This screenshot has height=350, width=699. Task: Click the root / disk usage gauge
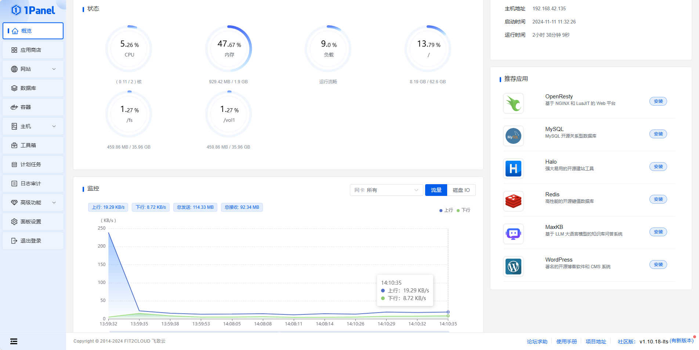click(428, 48)
